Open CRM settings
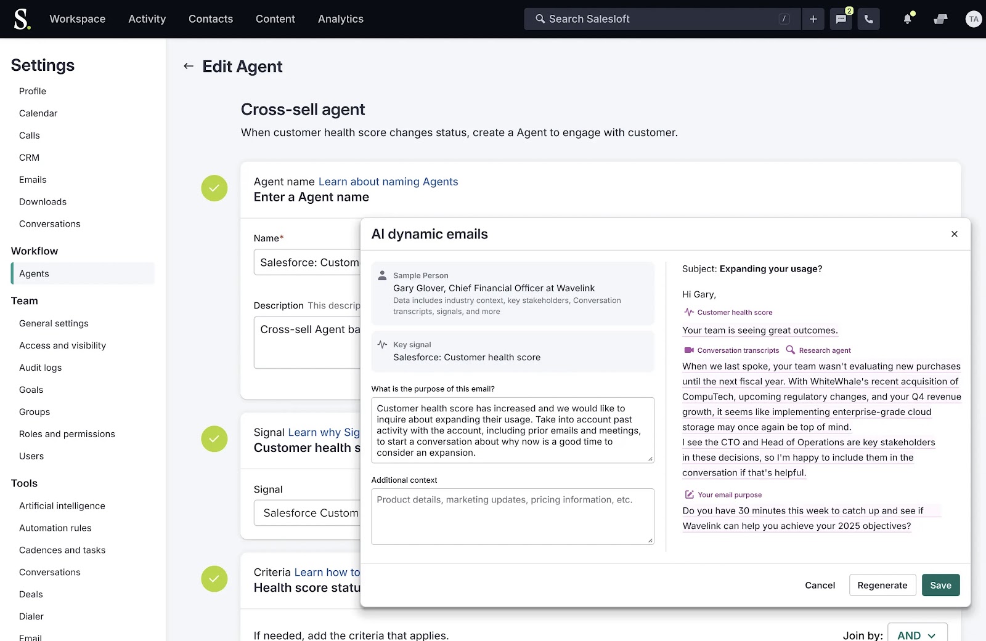Screen dimensions: 986x641 click(29, 158)
